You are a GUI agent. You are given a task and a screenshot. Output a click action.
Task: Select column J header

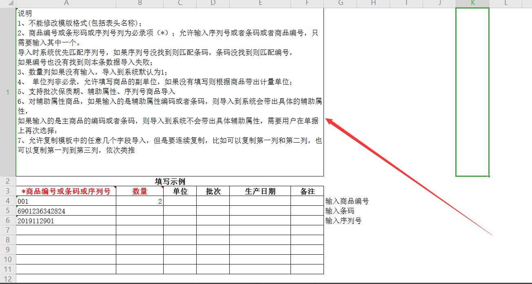439,3
